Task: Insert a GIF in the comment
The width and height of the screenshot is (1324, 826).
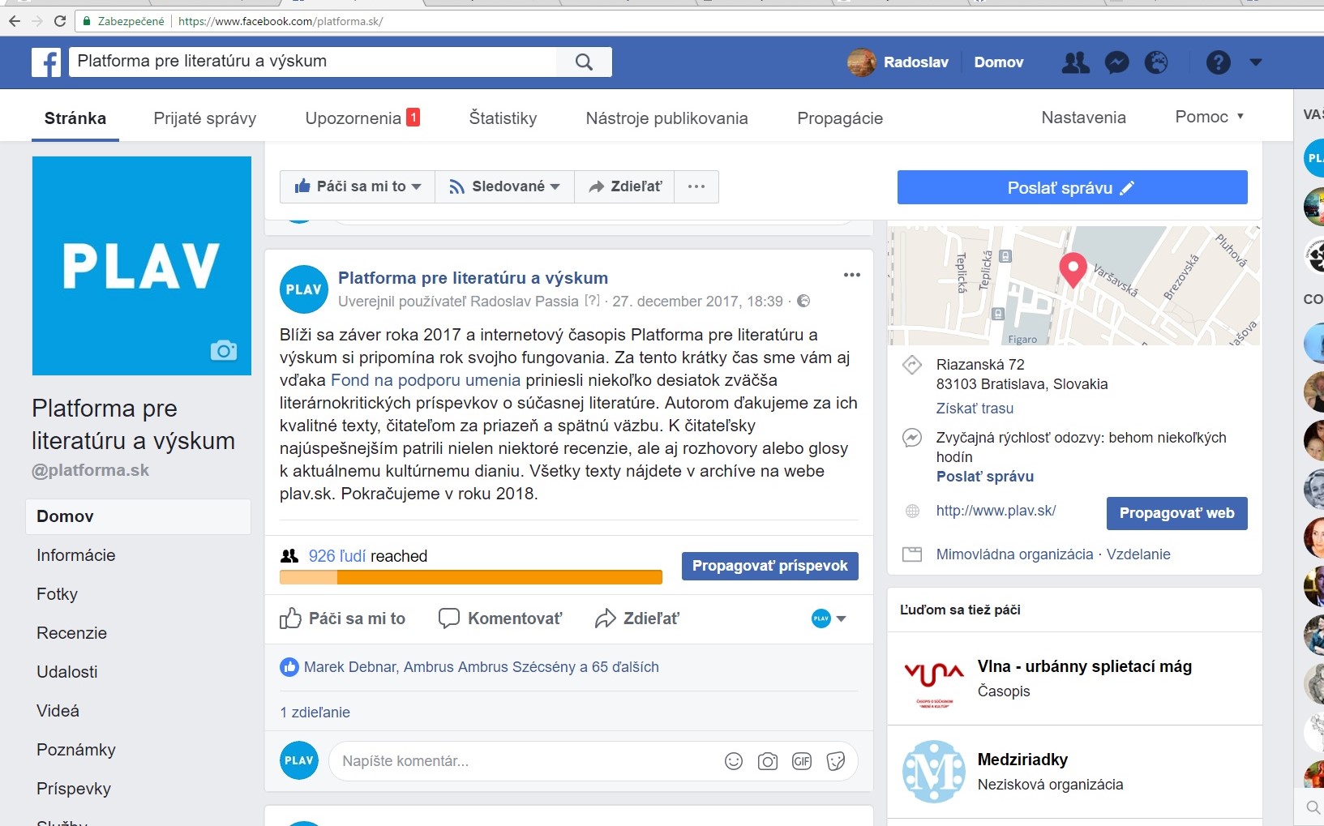Action: click(x=802, y=761)
